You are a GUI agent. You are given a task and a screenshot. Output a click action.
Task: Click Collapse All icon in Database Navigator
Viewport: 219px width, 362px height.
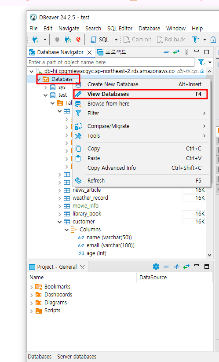[x=166, y=52]
